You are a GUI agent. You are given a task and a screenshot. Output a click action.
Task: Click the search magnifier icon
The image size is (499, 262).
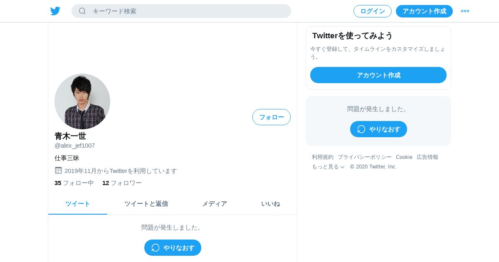pos(82,11)
